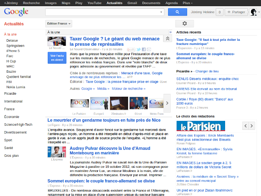
Task: Open YouTube in the top bar
Action: point(94,3)
